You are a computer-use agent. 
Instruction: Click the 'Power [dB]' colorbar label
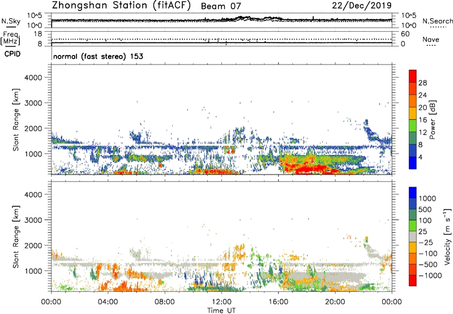point(432,120)
